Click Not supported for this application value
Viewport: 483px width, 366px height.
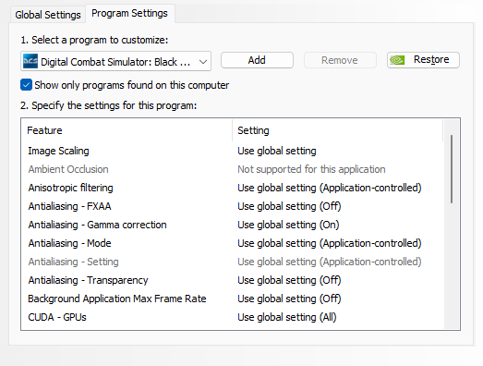coord(311,169)
